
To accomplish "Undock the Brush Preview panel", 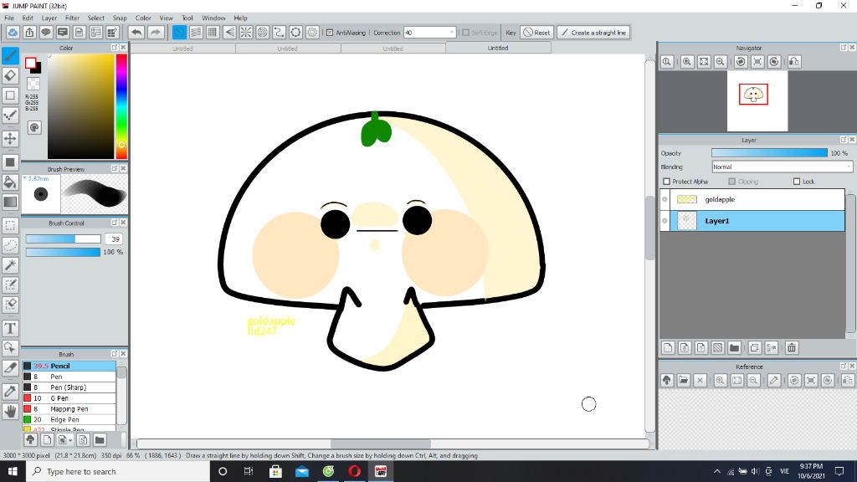I will coord(114,168).
